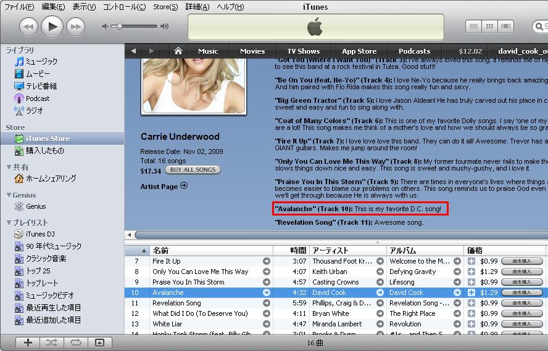Click plus icon beside Revelation Song price
This screenshot has width=548, height=351.
(471, 303)
